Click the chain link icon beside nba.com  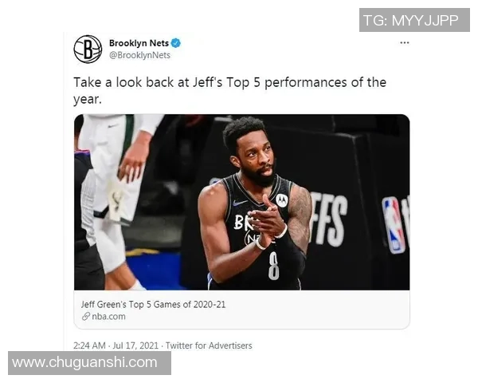point(86,316)
